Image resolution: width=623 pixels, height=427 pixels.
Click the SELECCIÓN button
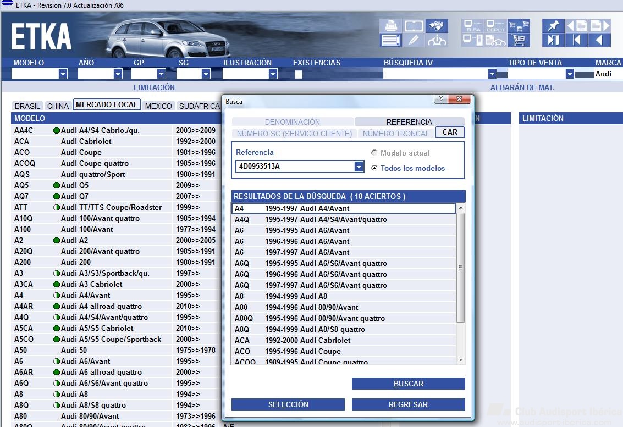(x=288, y=404)
